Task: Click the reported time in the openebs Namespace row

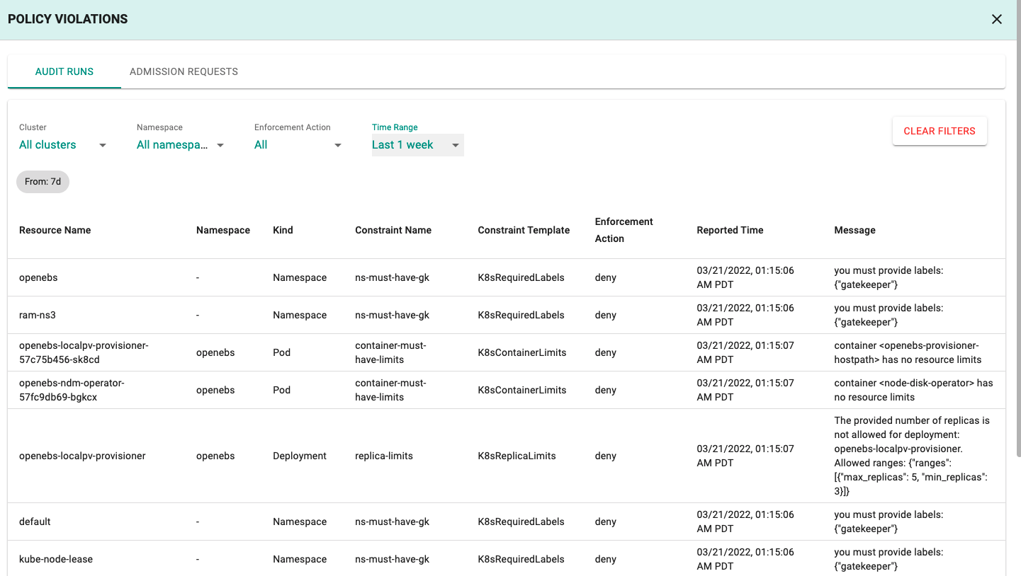Action: [745, 277]
